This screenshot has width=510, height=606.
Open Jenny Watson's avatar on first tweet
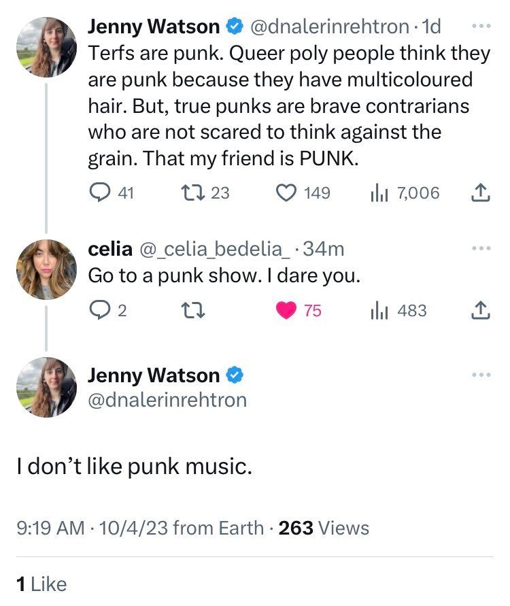click(46, 48)
